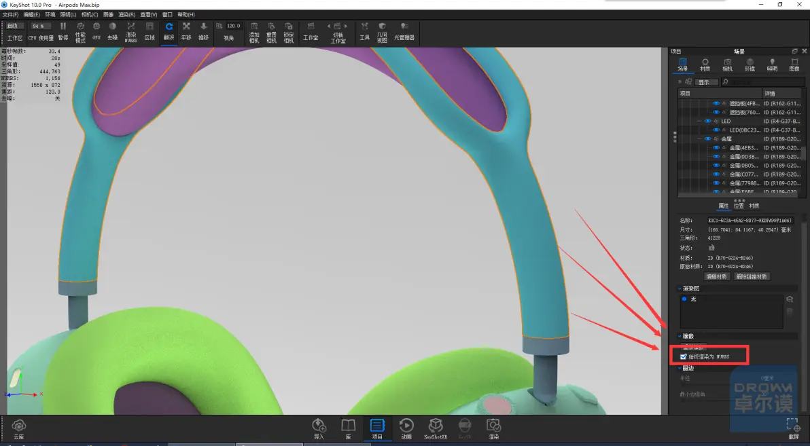Collapse the 圆边 section
This screenshot has height=446, width=810.
(x=680, y=368)
